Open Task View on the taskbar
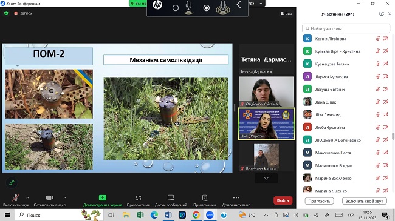 coord(111,215)
